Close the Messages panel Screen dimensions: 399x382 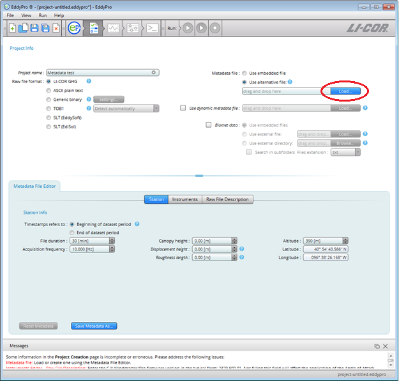pyautogui.click(x=385, y=346)
